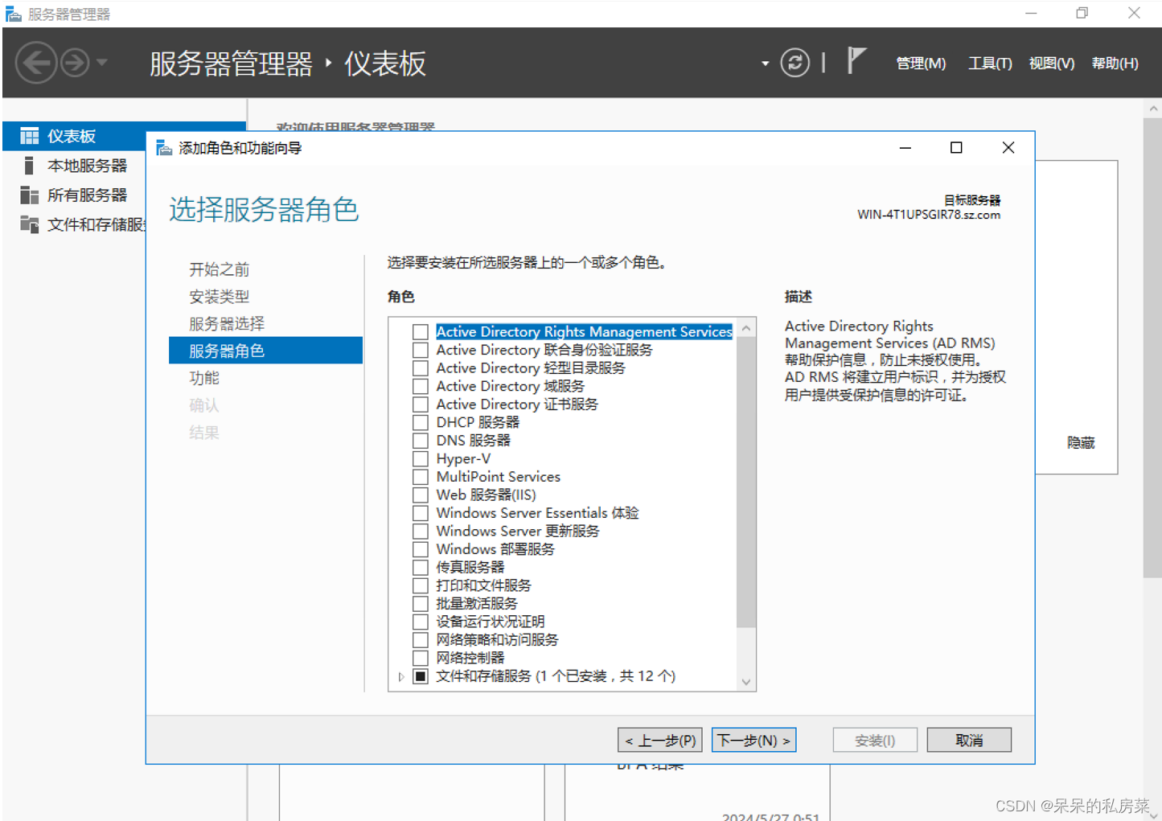Check Active Directory 联合身份验证服务
The height and width of the screenshot is (821, 1162).
point(421,350)
